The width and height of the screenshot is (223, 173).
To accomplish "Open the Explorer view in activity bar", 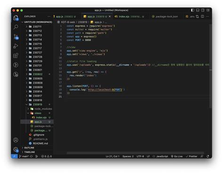I will 16,18.
